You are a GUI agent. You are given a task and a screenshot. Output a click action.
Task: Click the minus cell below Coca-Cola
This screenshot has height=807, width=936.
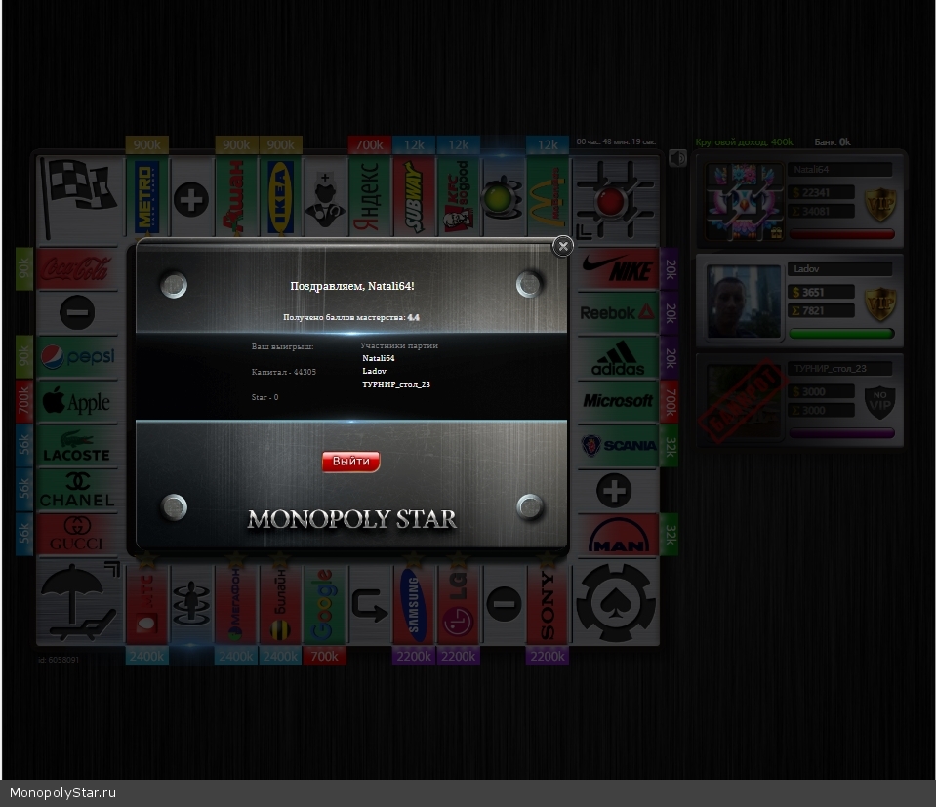(77, 312)
